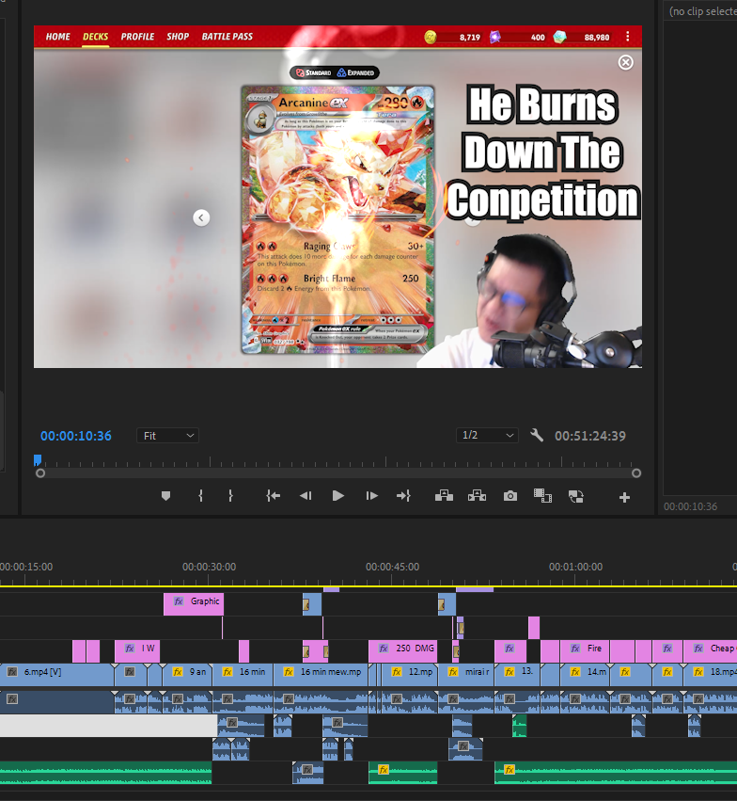Screen dimensions: 737x801
Task: Toggle the Proxies button
Action: click(x=576, y=497)
